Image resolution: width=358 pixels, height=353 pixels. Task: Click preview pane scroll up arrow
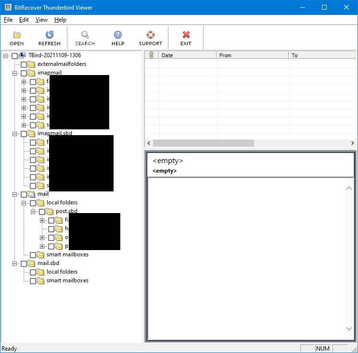pos(349,188)
